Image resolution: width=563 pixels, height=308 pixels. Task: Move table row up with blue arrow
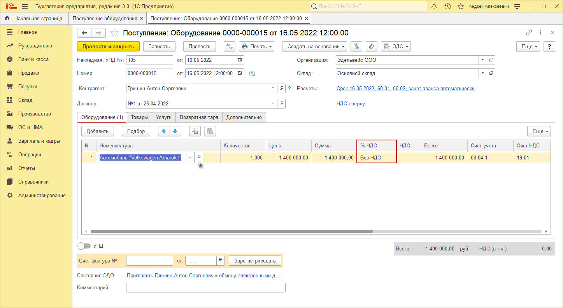[x=164, y=131]
